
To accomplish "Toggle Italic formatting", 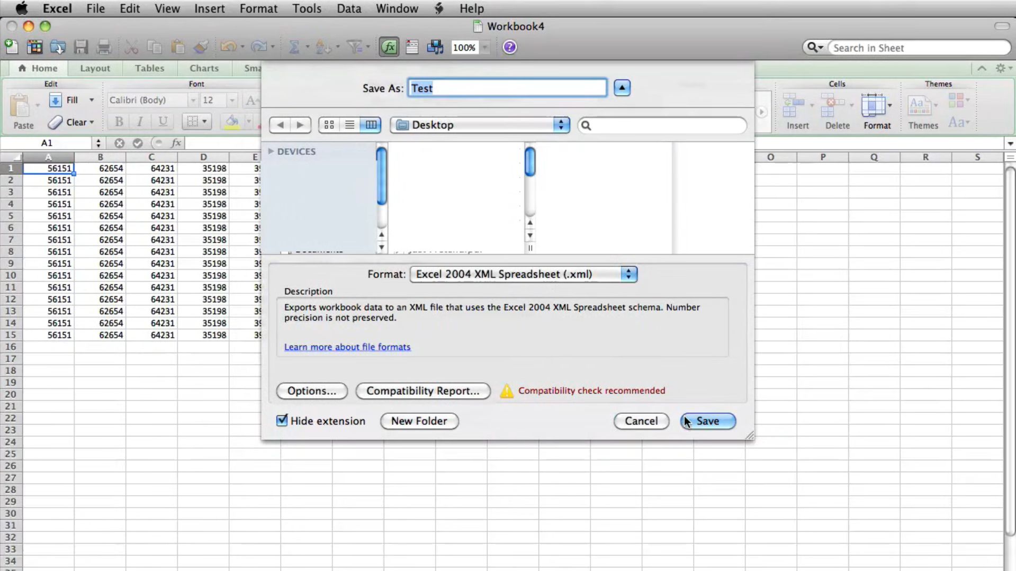I will [x=140, y=122].
